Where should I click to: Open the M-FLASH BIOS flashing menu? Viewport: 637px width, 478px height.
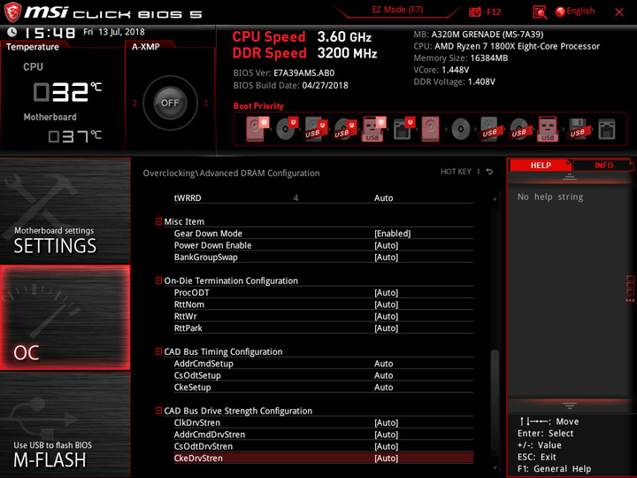(65, 424)
